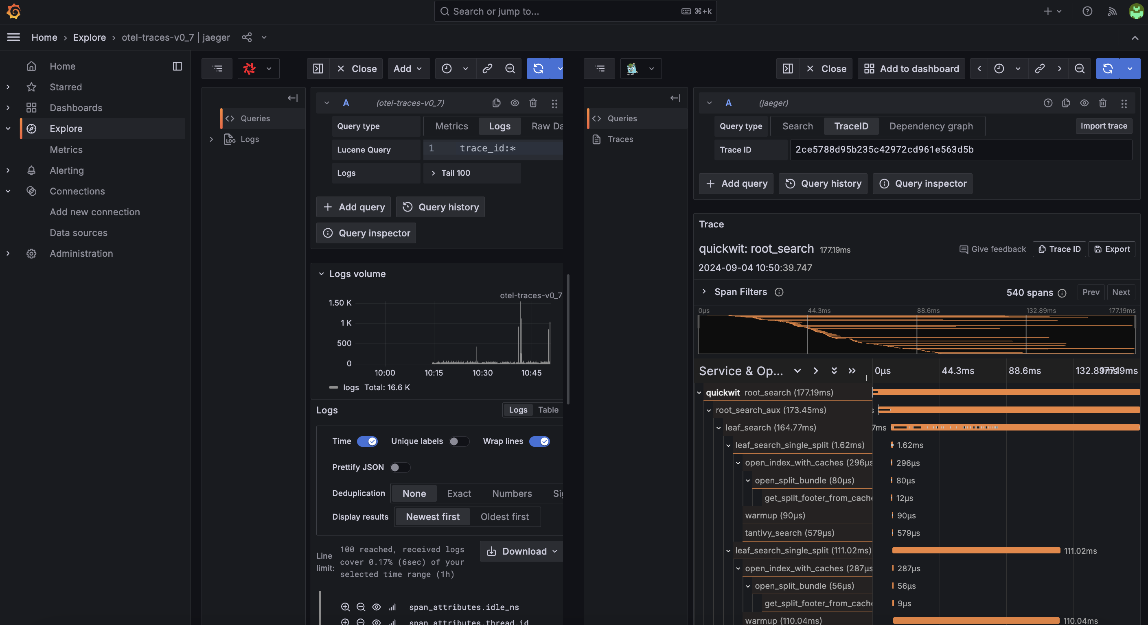Image resolution: width=1148 pixels, height=625 pixels.
Task: Hide response for jaeger query A
Action: (1084, 103)
